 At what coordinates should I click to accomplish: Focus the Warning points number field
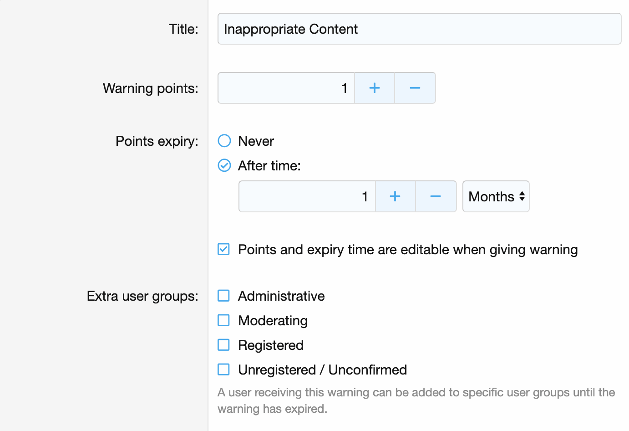click(x=286, y=88)
